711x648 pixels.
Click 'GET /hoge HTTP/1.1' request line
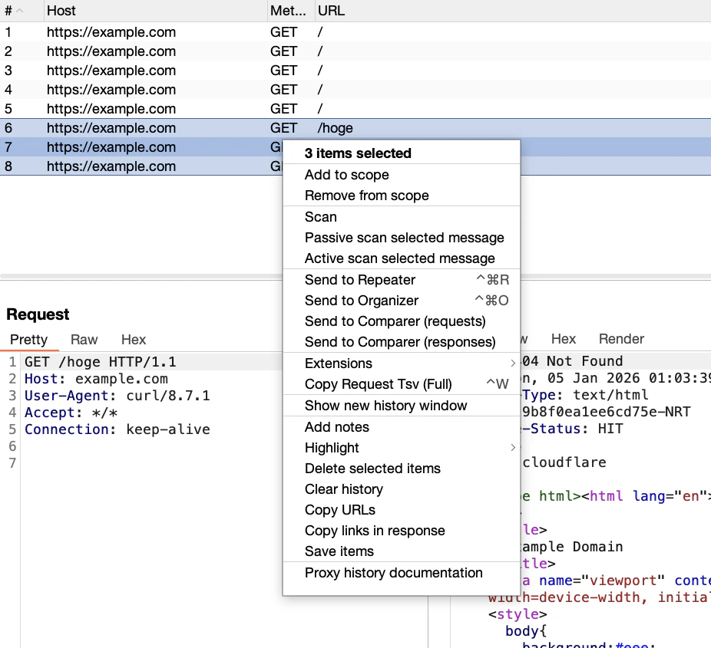coord(101,362)
